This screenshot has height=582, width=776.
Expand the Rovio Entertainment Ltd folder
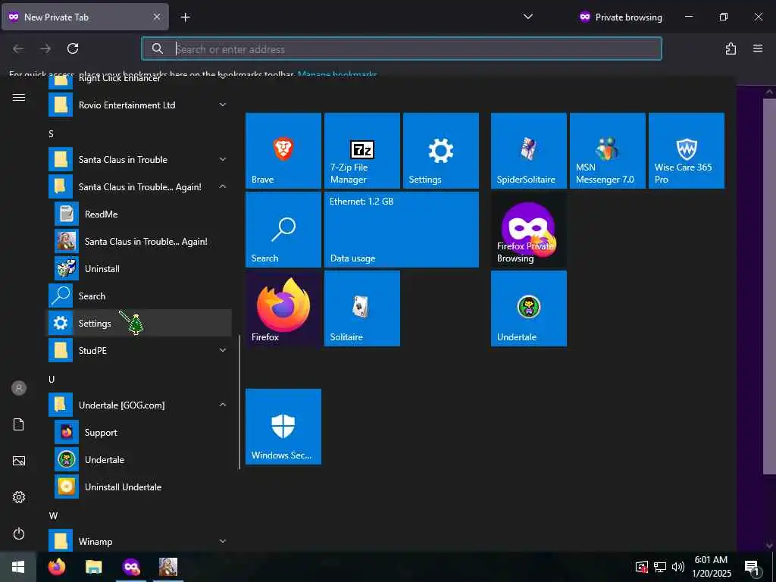139,105
